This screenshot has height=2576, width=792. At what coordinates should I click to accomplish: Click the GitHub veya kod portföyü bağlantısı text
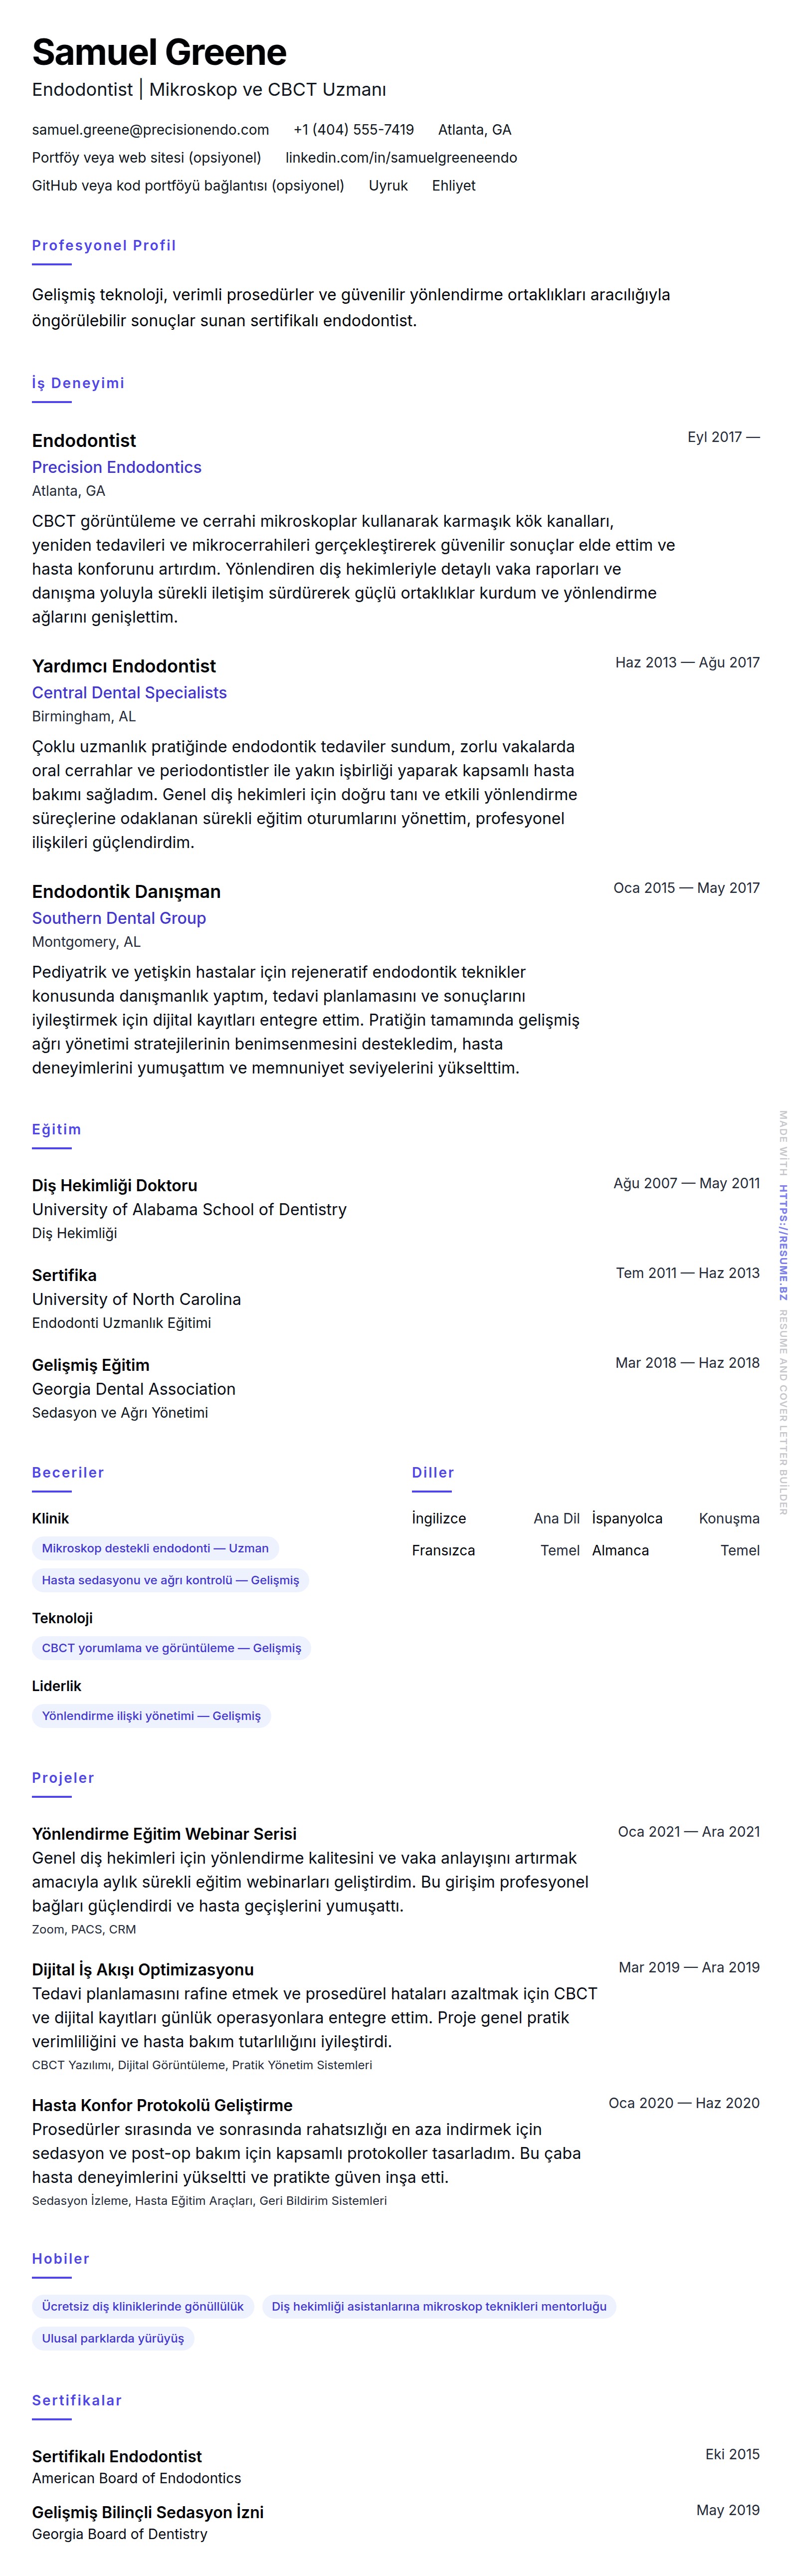click(188, 186)
